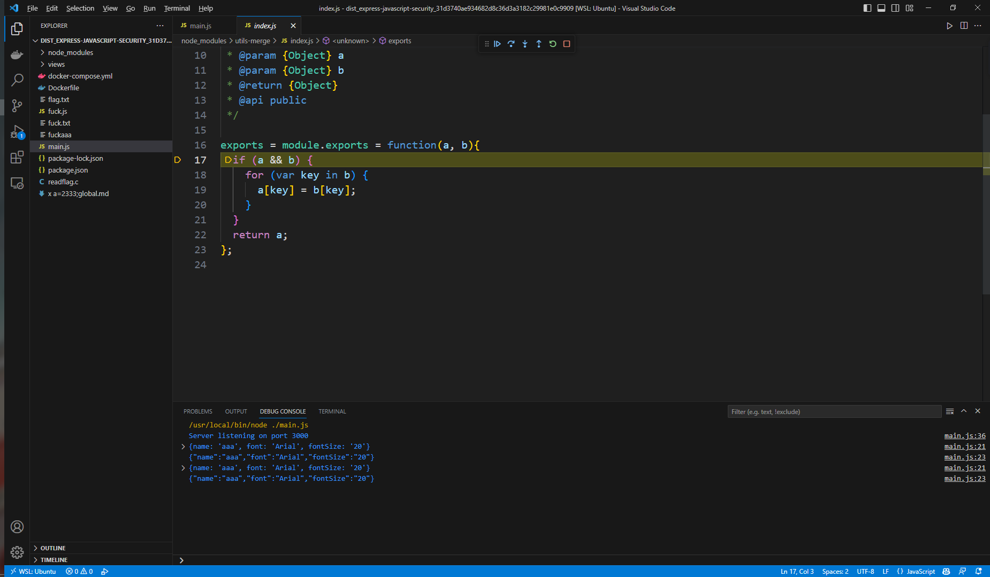Maximize the panel with the chevron up
Screen dimensions: 990x577
pos(964,411)
